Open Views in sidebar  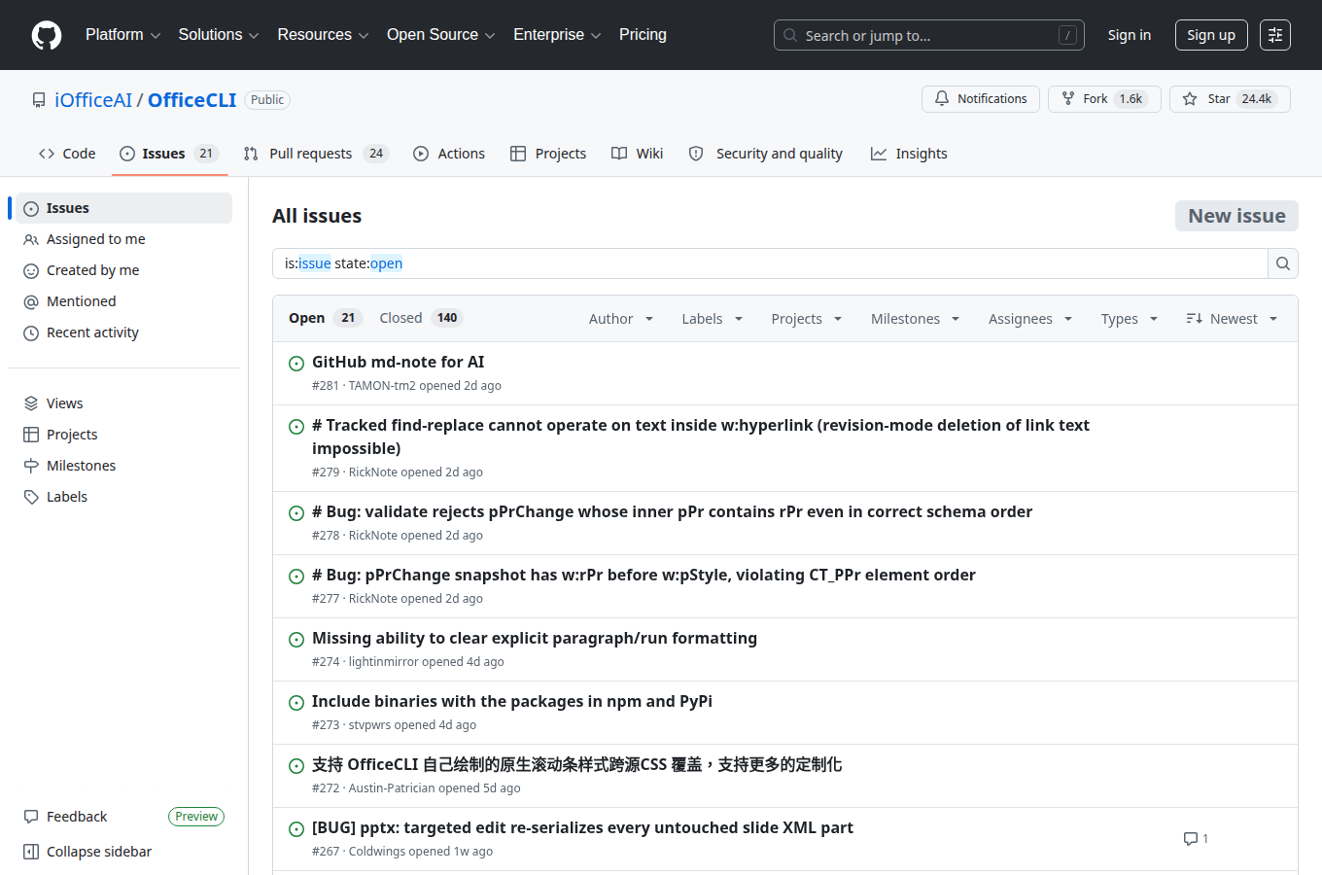click(123, 403)
